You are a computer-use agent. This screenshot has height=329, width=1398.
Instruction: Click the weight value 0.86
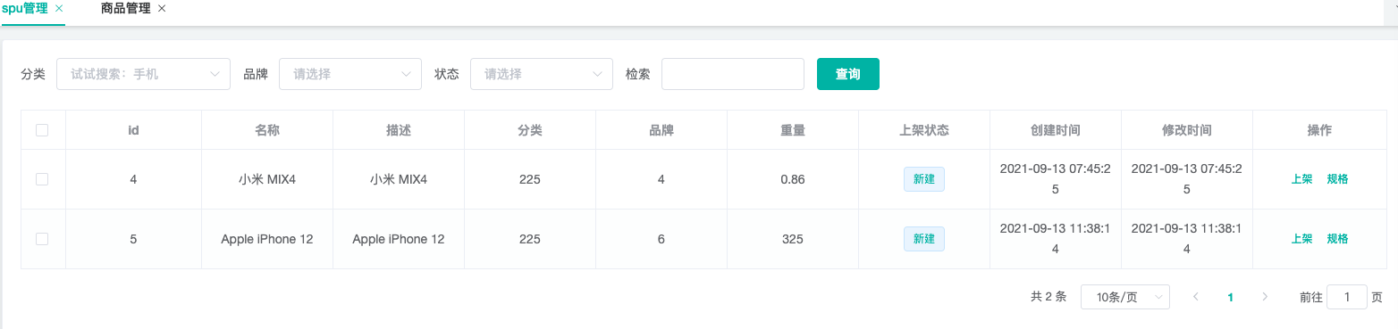[793, 179]
